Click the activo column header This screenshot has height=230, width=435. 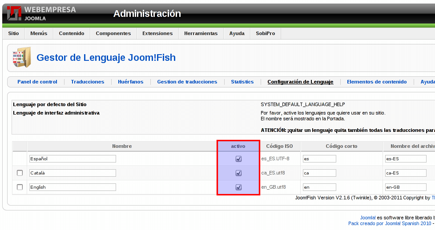point(238,146)
